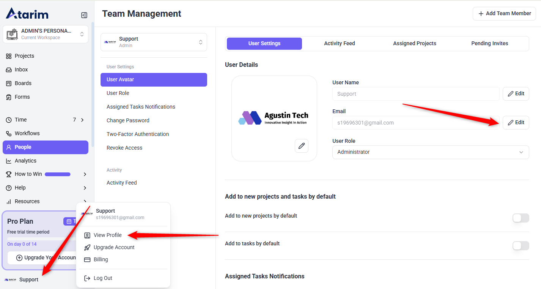541x289 pixels.
Task: Expand the Support team member selector
Action: coord(154,42)
